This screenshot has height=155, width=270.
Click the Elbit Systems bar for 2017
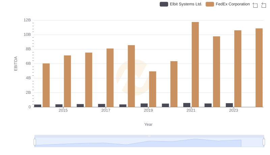click(102, 106)
